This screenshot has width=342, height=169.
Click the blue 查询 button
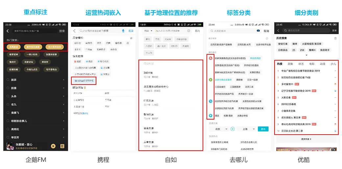click(263, 129)
